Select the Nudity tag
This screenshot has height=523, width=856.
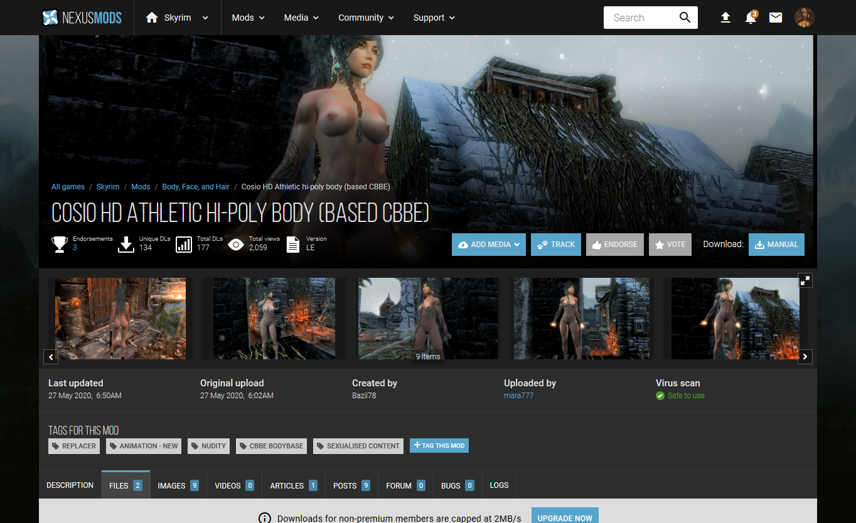(x=208, y=446)
